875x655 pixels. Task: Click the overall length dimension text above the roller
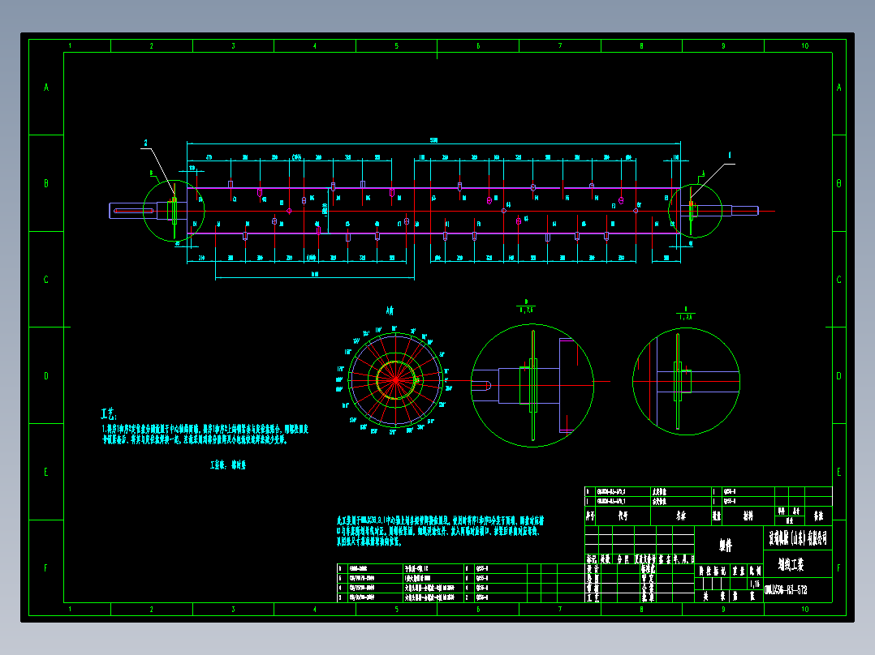[x=433, y=140]
